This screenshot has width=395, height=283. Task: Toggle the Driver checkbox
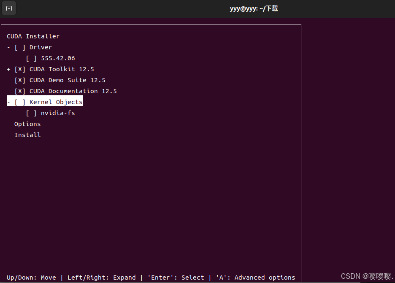[x=19, y=47]
